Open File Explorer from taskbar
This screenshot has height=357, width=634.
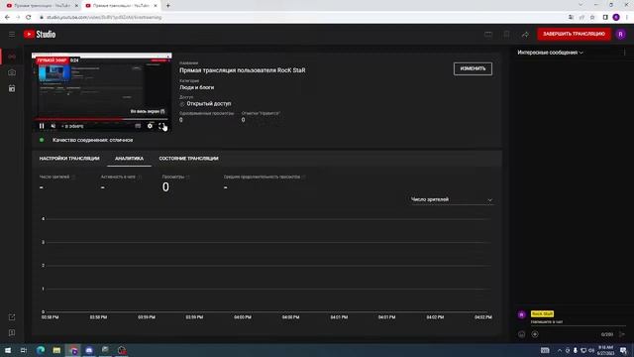coord(56,350)
